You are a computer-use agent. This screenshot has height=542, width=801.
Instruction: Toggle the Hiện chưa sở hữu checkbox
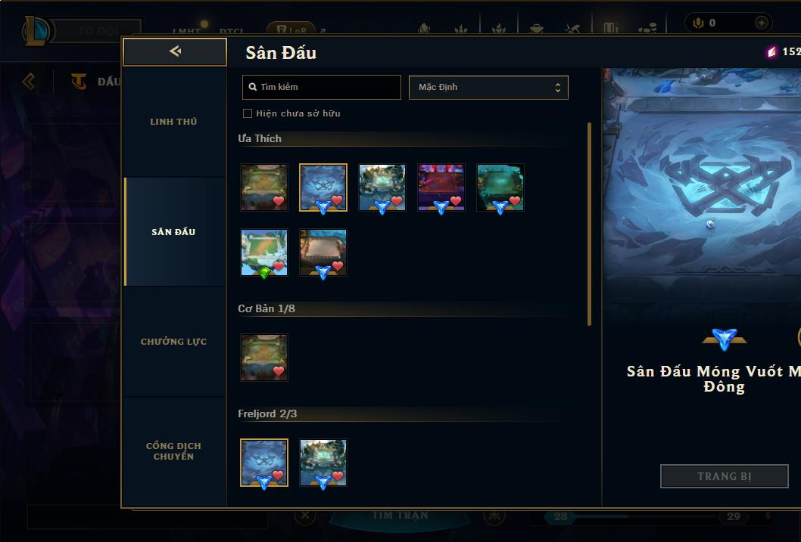(248, 113)
